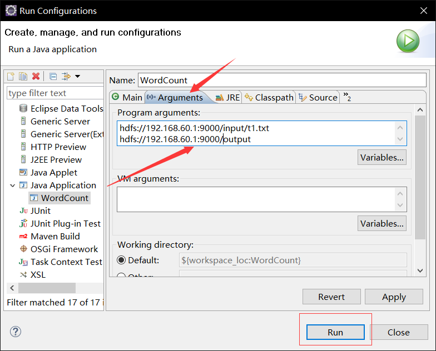
Task: Click the filter launch configurations icon
Action: pyautogui.click(x=66, y=76)
